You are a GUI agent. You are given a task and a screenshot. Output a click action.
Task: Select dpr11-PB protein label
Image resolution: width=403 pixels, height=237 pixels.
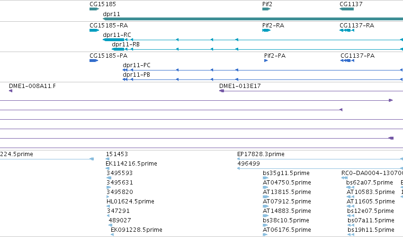point(136,75)
